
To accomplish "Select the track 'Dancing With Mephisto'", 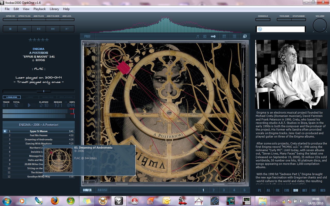I will pyautogui.click(x=39, y=143).
